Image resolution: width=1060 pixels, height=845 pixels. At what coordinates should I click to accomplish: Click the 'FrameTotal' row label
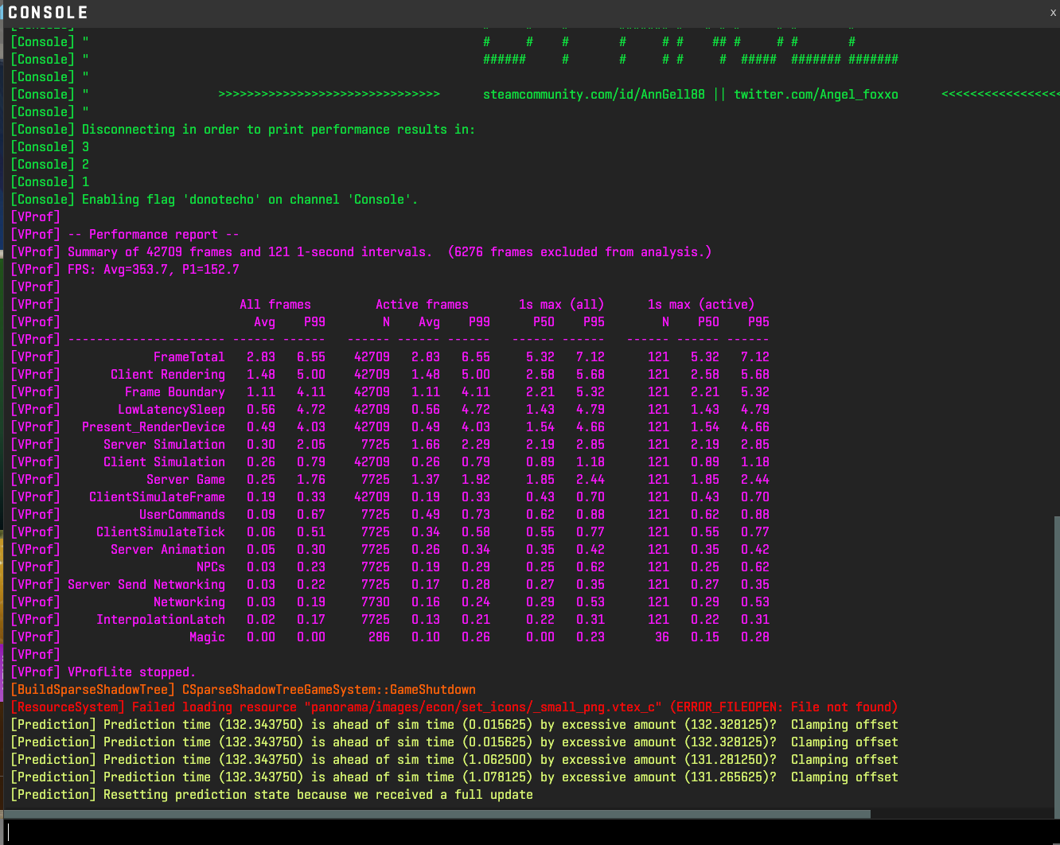pos(189,357)
